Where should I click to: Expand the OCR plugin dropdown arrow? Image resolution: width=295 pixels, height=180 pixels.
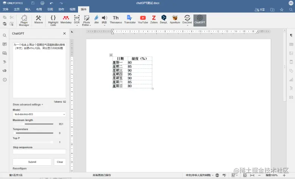(x=77, y=25)
